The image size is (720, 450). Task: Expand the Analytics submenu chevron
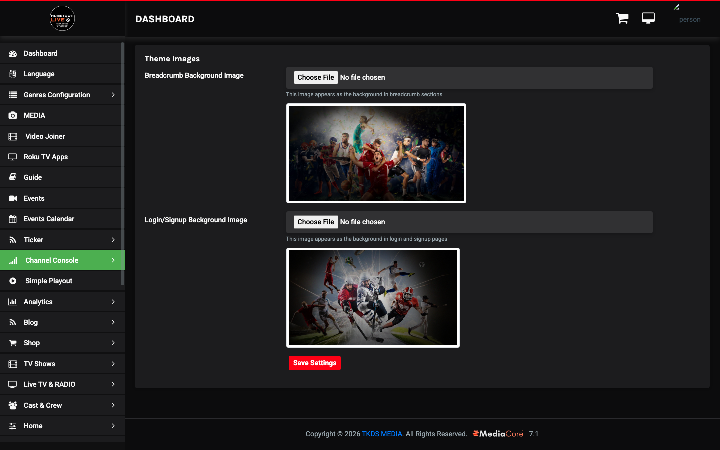click(x=113, y=302)
